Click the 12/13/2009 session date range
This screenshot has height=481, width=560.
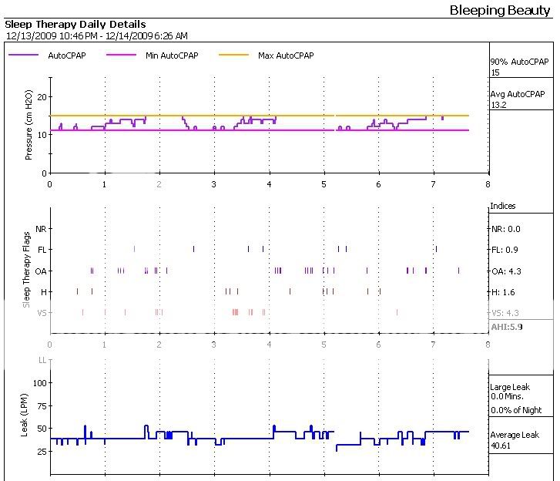point(96,35)
